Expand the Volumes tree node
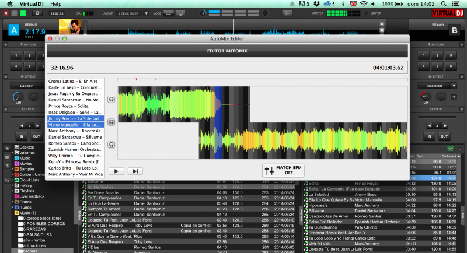467x253 pixels. 12,153
